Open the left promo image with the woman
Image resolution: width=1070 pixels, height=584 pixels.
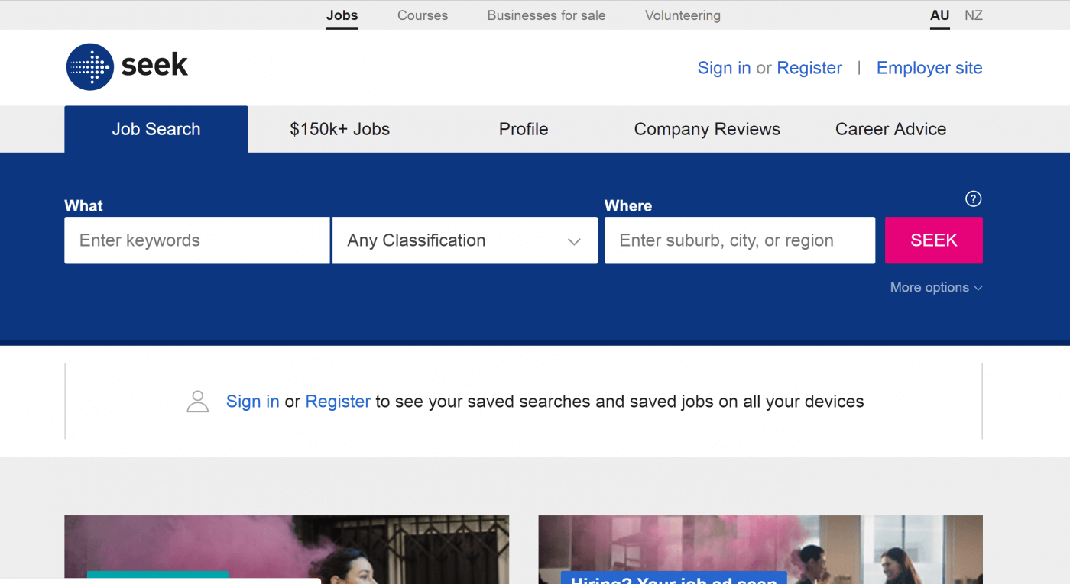287,550
